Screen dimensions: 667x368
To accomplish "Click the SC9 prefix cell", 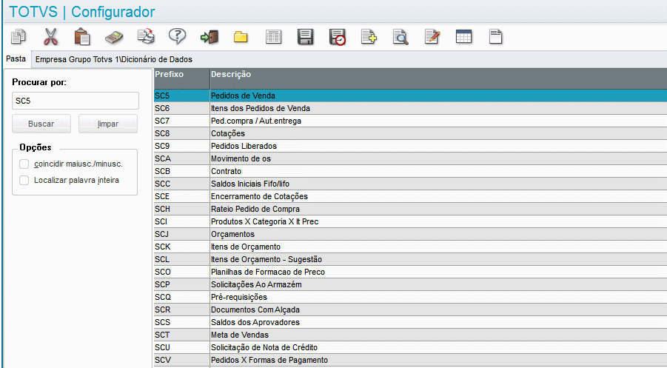I will [x=181, y=146].
